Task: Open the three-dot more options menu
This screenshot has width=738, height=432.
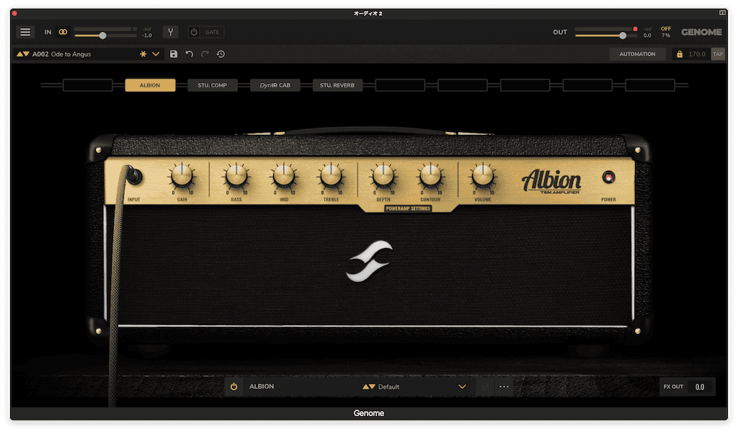Action: pos(504,387)
